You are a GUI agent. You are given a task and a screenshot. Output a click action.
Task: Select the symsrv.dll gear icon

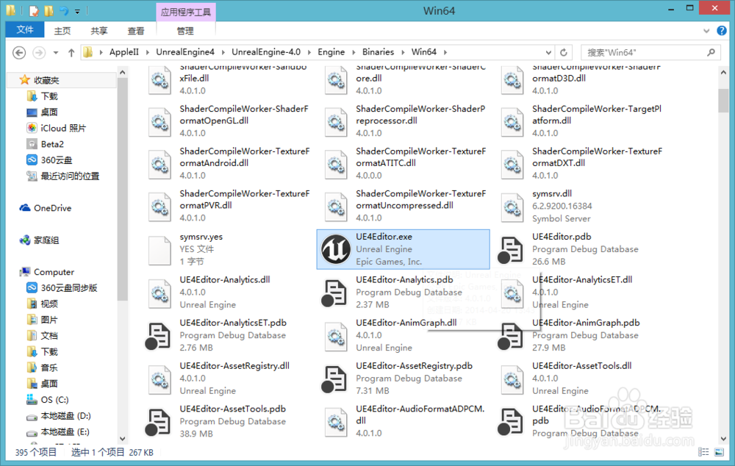(512, 207)
